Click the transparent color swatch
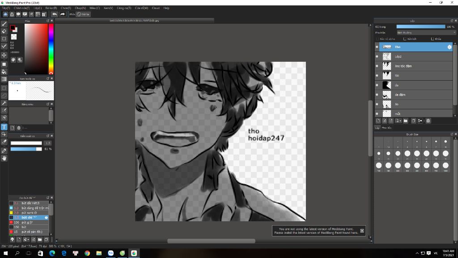Screen dimensions: 458x258 pyautogui.click(x=14, y=37)
